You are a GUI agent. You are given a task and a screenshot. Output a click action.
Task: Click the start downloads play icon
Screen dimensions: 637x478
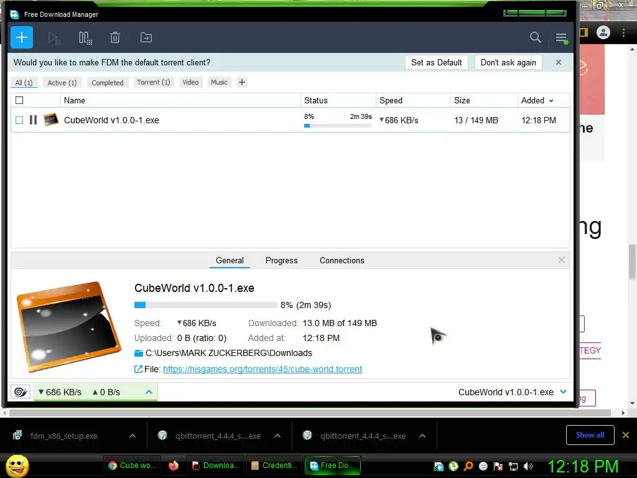[53, 38]
